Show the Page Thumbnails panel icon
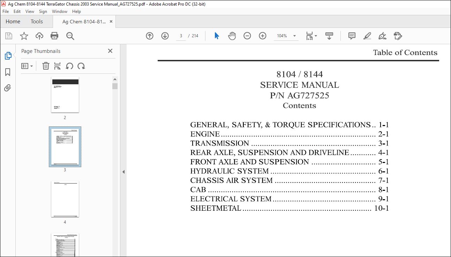Image resolution: width=451 pixels, height=257 pixels. [x=8, y=56]
